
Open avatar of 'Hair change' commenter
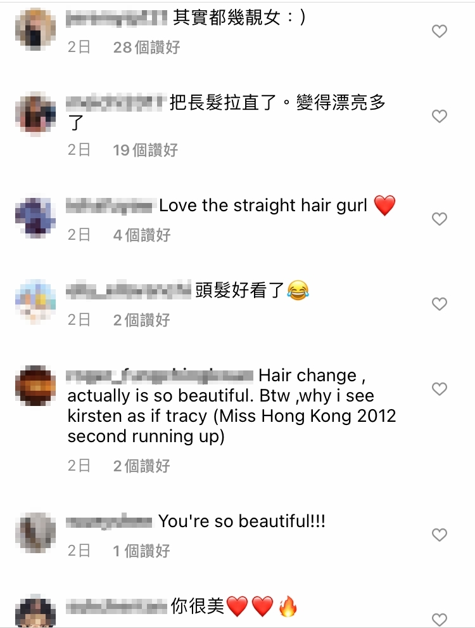(35, 386)
